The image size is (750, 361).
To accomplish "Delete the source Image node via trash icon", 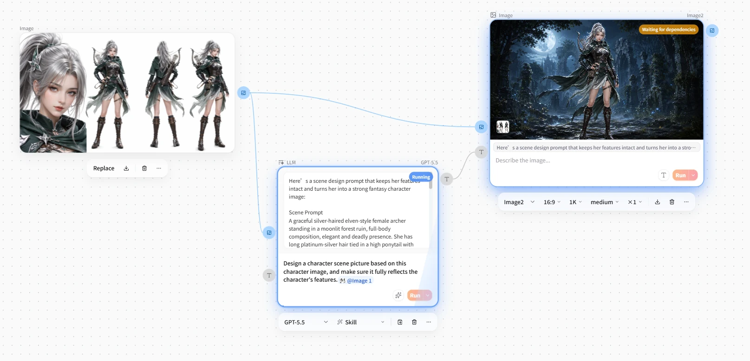I will click(144, 168).
